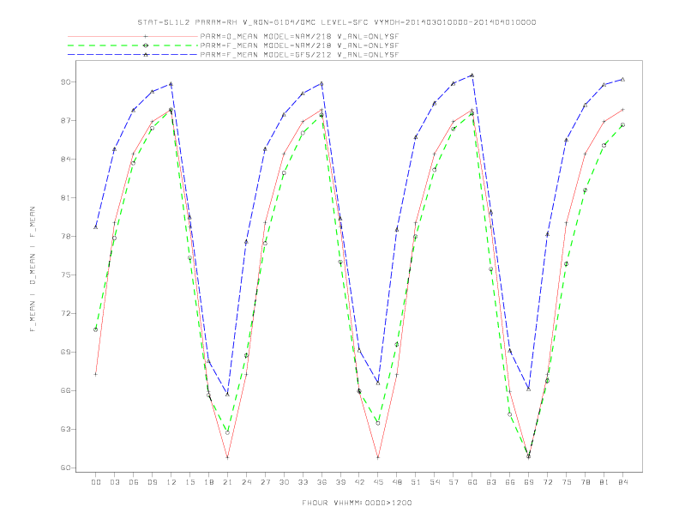Click the x-axis tick label 45
Screen dimensions: 679x525
[378, 482]
